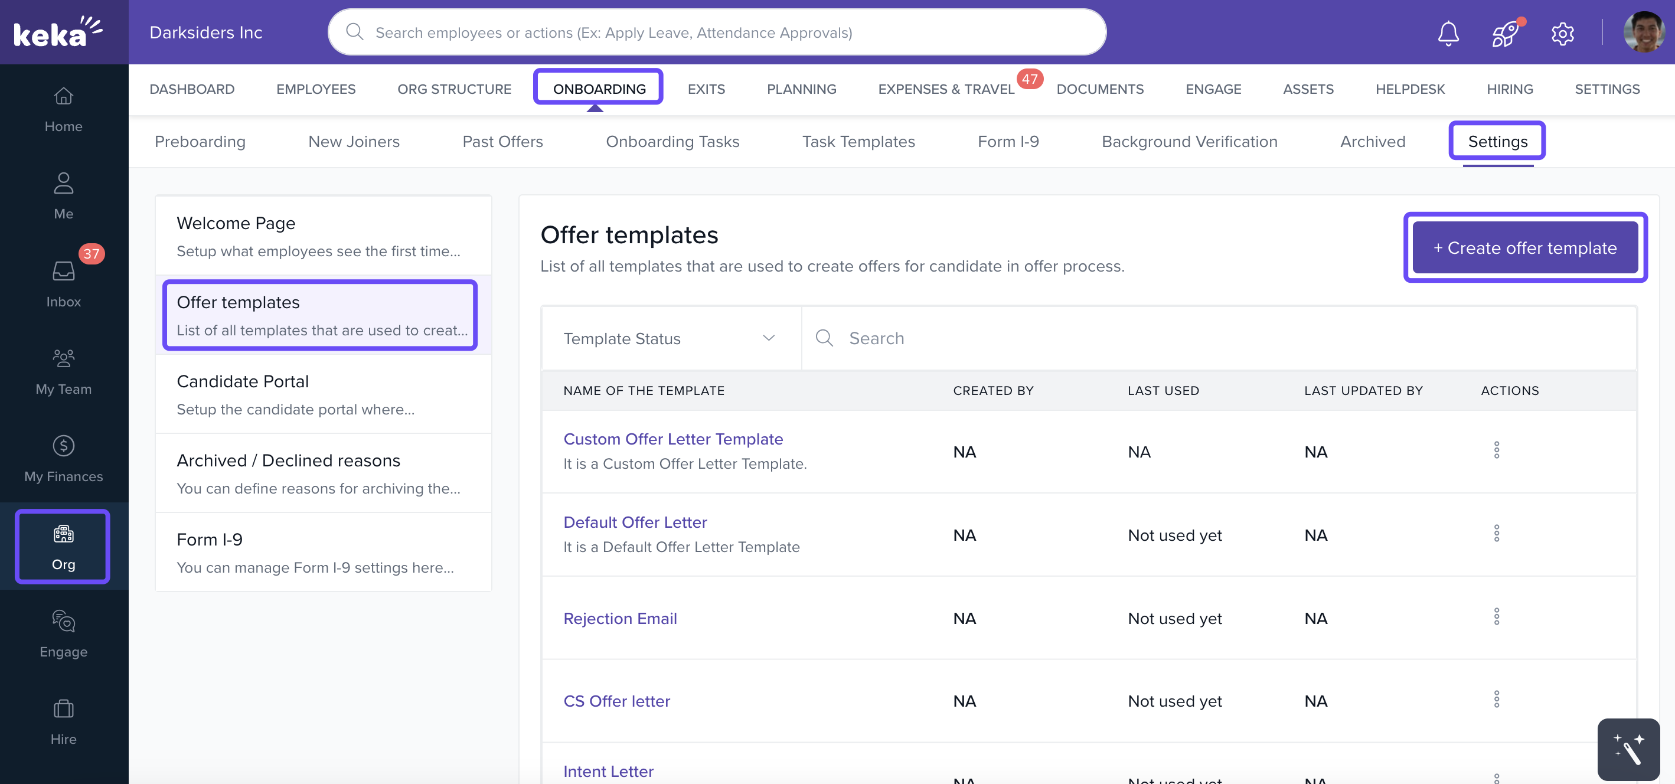The image size is (1675, 784).
Task: Open the Template Status dropdown
Action: coord(670,338)
